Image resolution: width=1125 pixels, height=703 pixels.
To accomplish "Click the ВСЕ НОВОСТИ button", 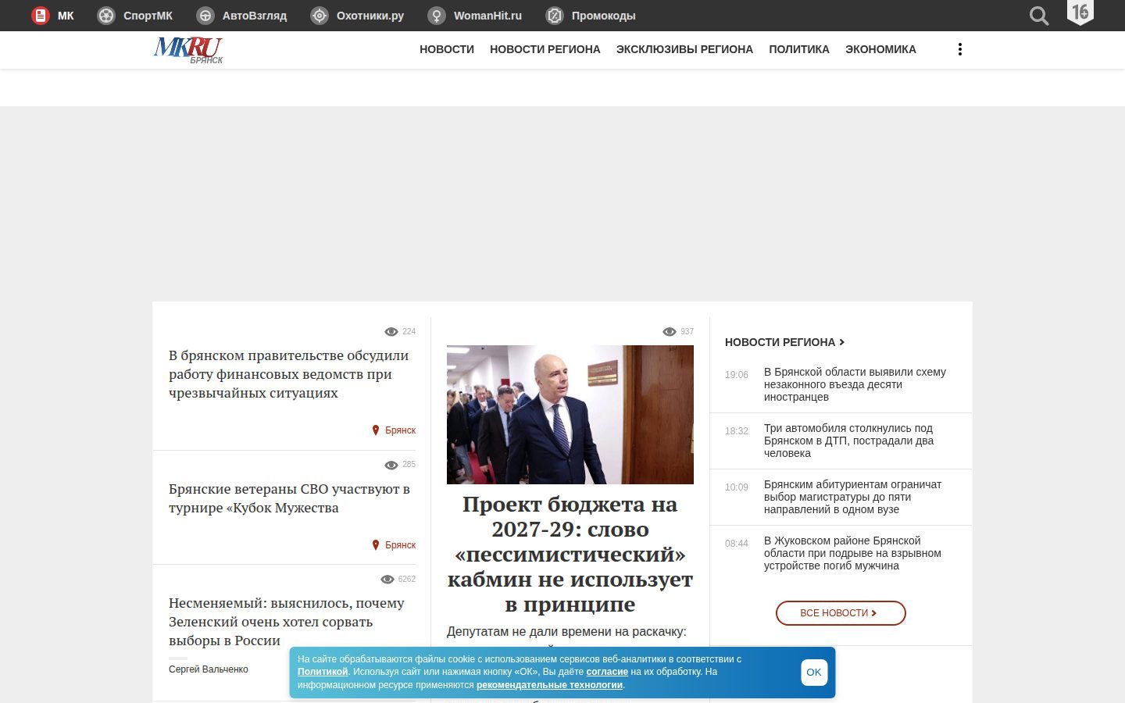I will click(841, 613).
